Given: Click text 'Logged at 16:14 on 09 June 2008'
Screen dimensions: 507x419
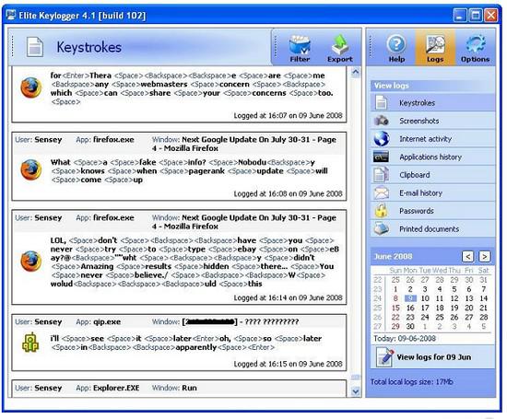Looking at the screenshot, I should tap(288, 297).
